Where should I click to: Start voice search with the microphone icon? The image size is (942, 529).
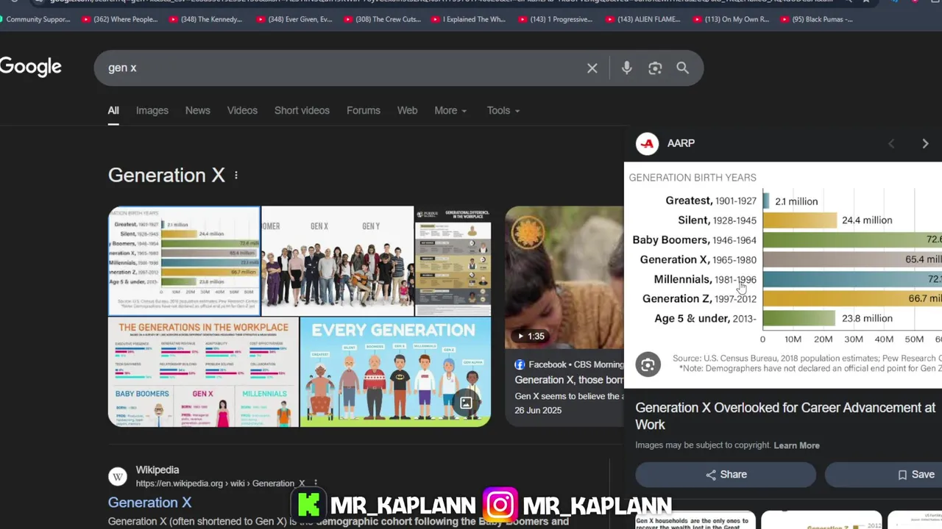(x=626, y=68)
